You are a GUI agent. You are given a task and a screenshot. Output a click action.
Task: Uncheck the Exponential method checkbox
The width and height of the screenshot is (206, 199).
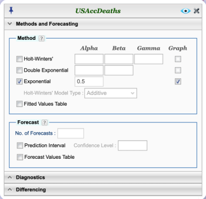[x=19, y=81]
